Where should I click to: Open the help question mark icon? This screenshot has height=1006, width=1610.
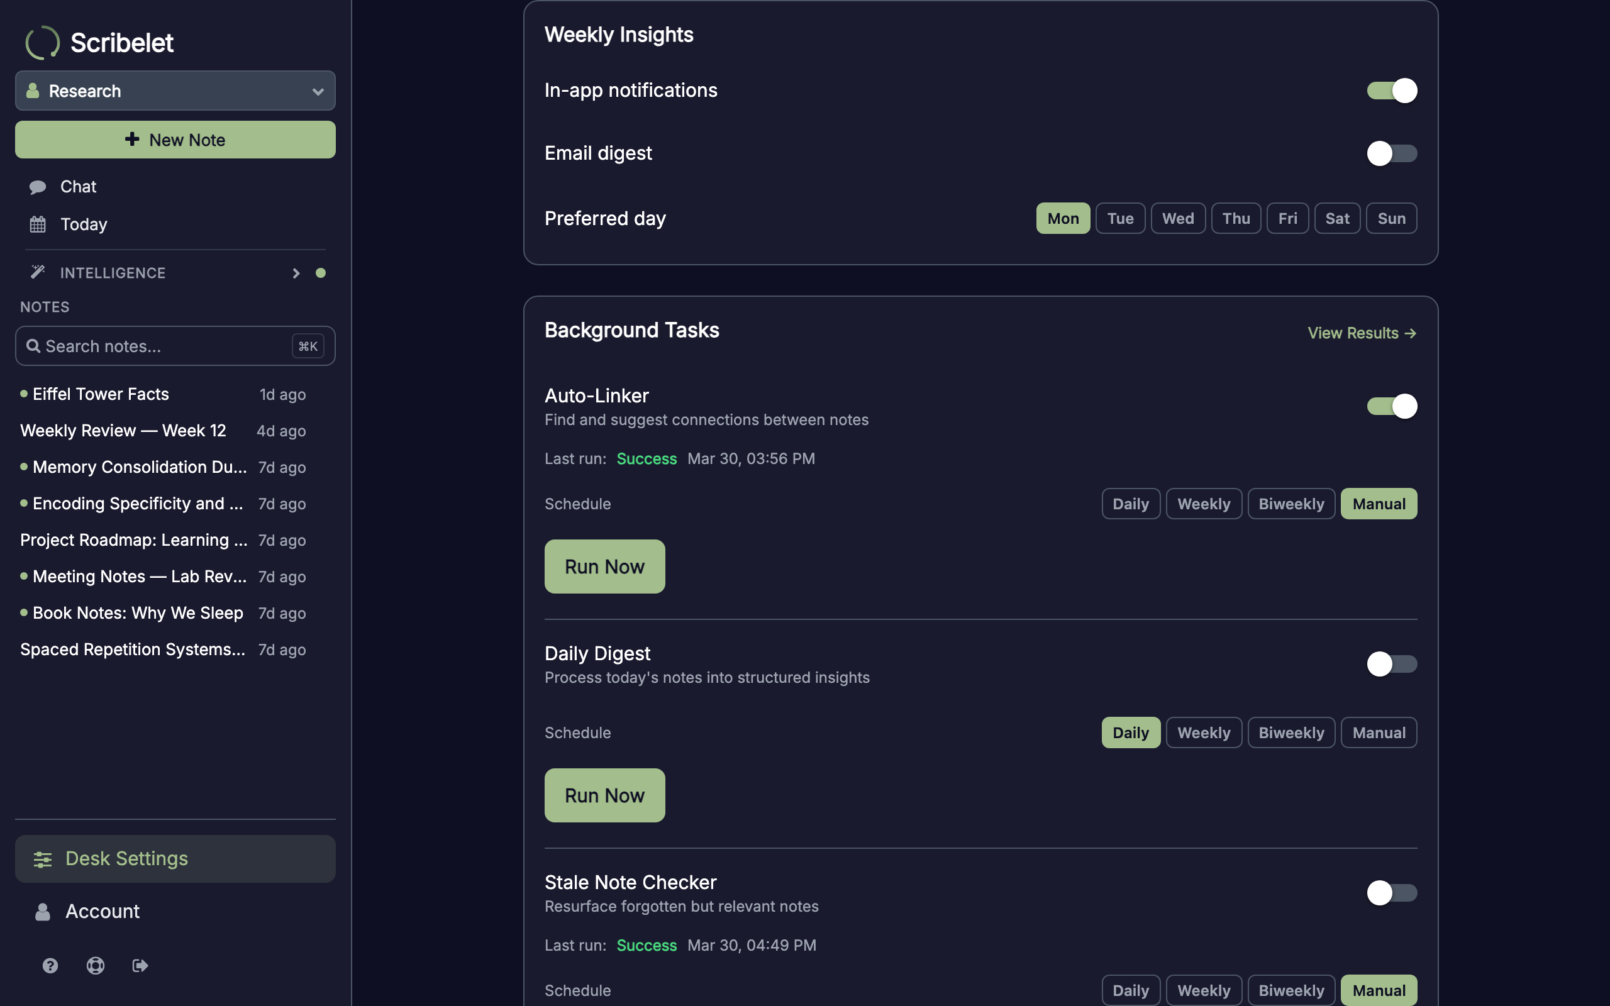(x=50, y=965)
